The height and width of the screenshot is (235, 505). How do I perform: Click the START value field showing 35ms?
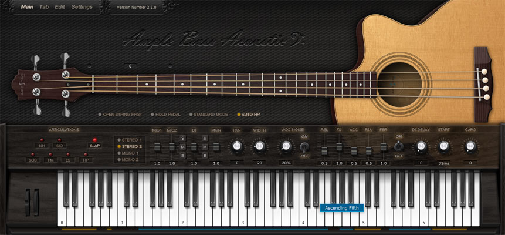(444, 163)
